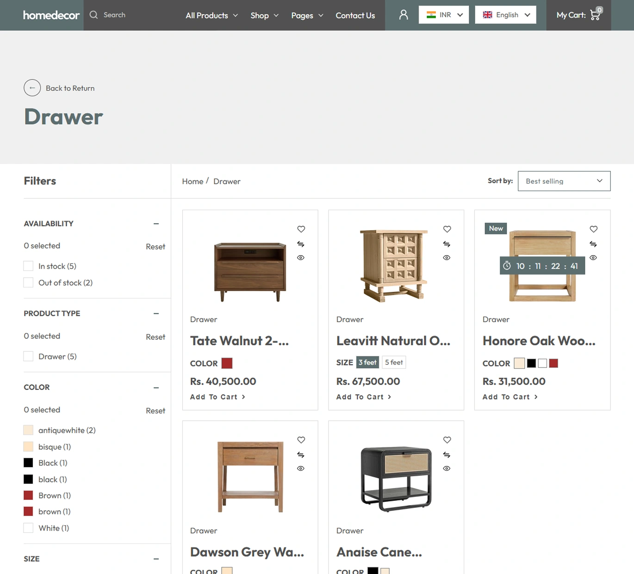
Task: Add Tate Walnut to cart
Action: pos(218,397)
